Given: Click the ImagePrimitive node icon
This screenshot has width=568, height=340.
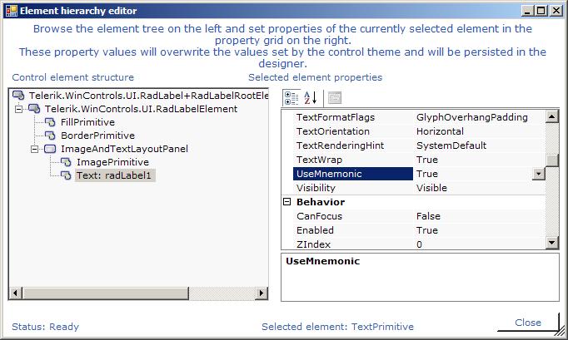Looking at the screenshot, I should click(66, 162).
